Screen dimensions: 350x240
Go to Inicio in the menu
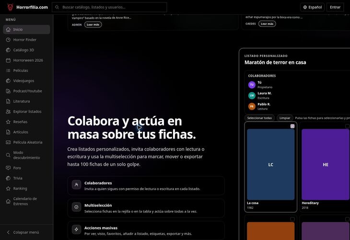[26, 29]
